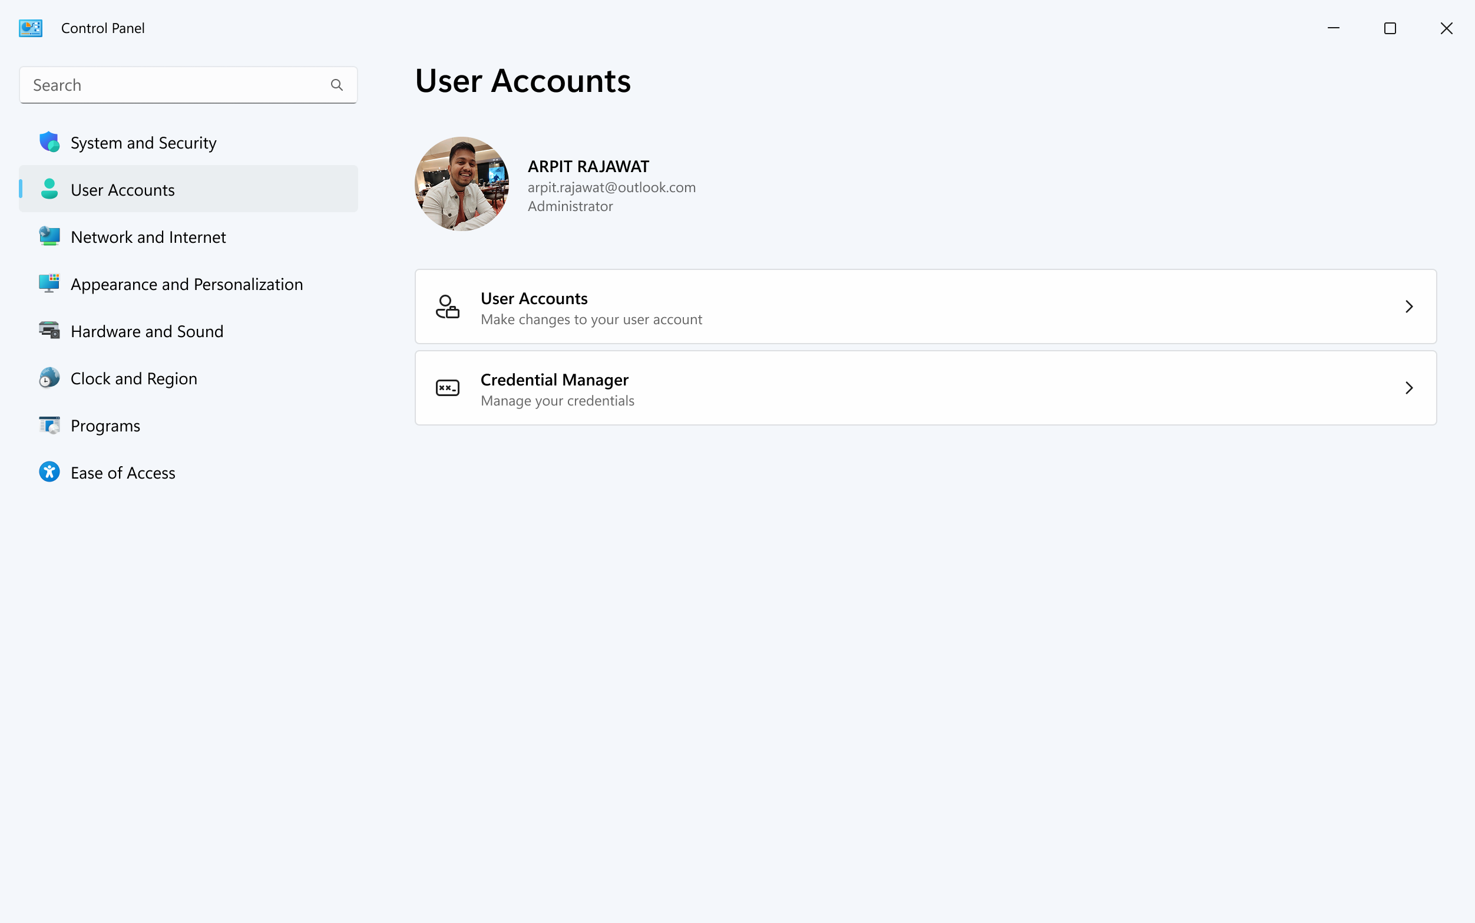The height and width of the screenshot is (923, 1475).
Task: Select System and Security in the sidebar
Action: click(x=143, y=141)
